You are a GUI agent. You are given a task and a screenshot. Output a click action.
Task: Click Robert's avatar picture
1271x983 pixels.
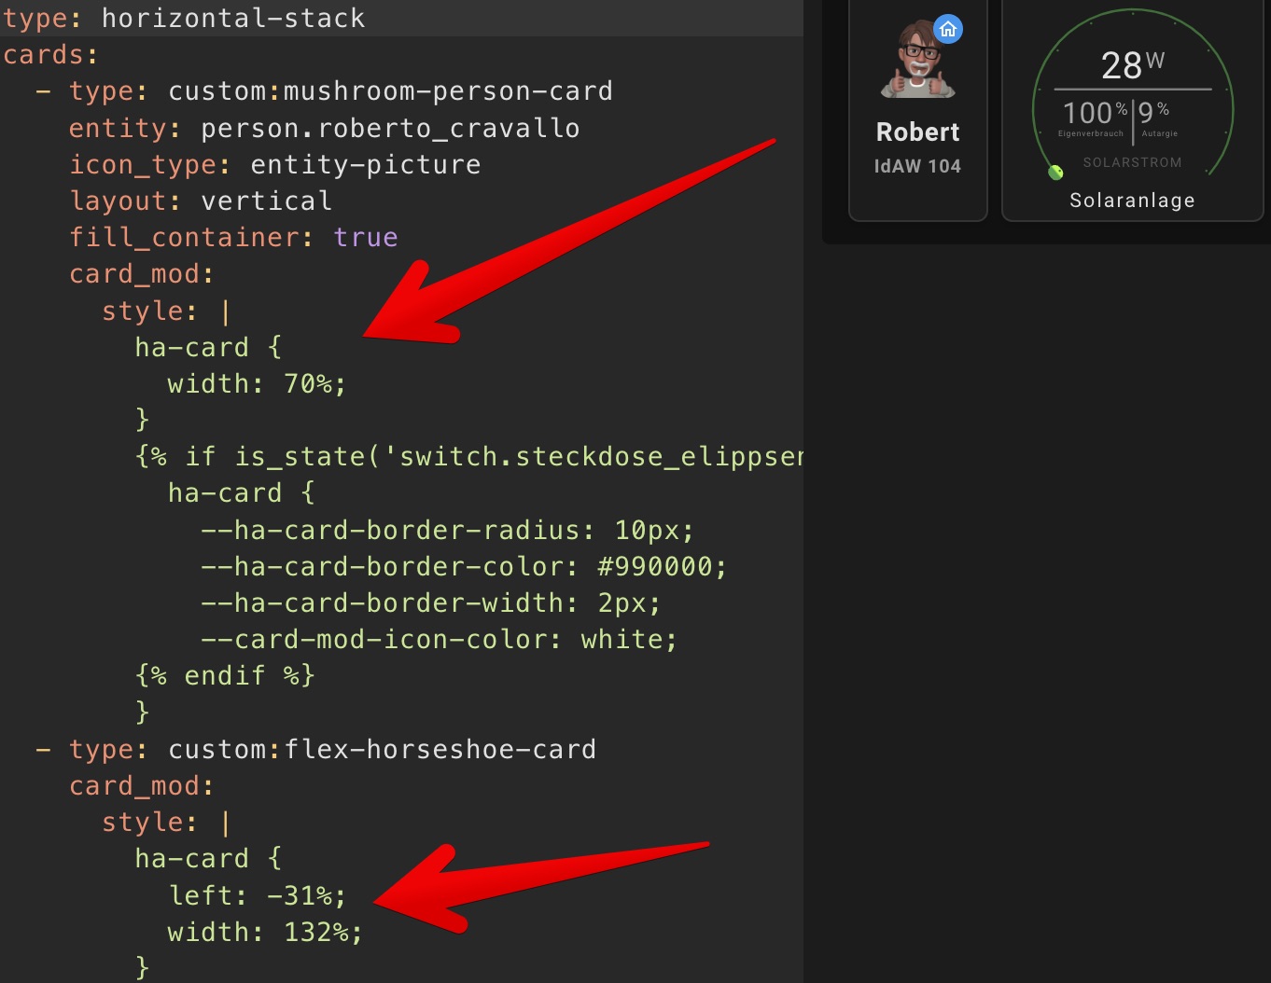point(916,62)
